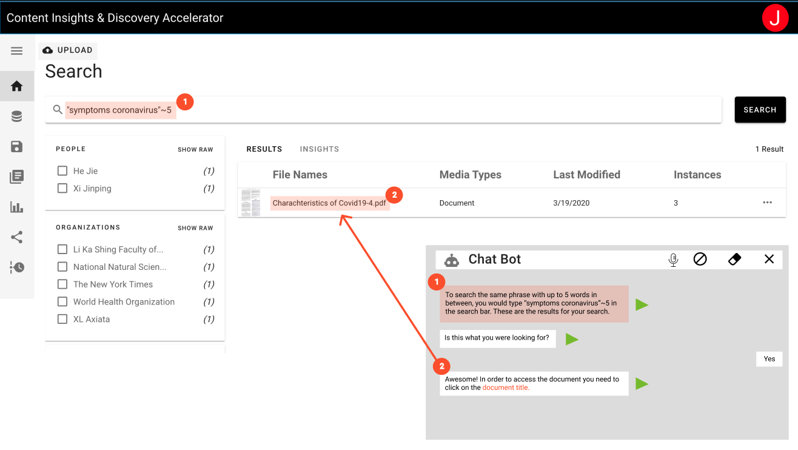
Task: Open Charachteristics of Covid19-4.pdf
Action: [x=329, y=203]
